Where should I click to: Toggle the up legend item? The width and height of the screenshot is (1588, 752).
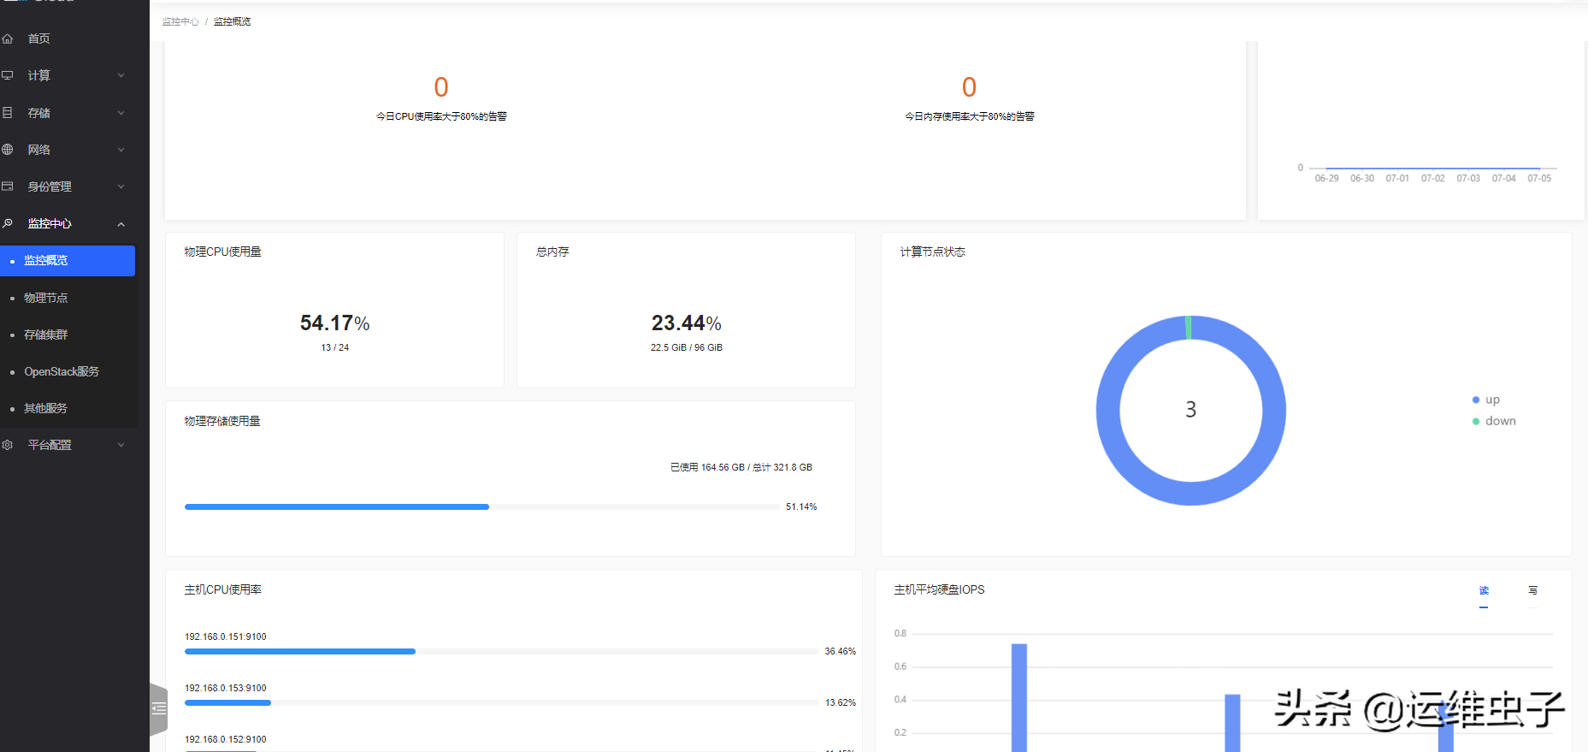(x=1486, y=400)
